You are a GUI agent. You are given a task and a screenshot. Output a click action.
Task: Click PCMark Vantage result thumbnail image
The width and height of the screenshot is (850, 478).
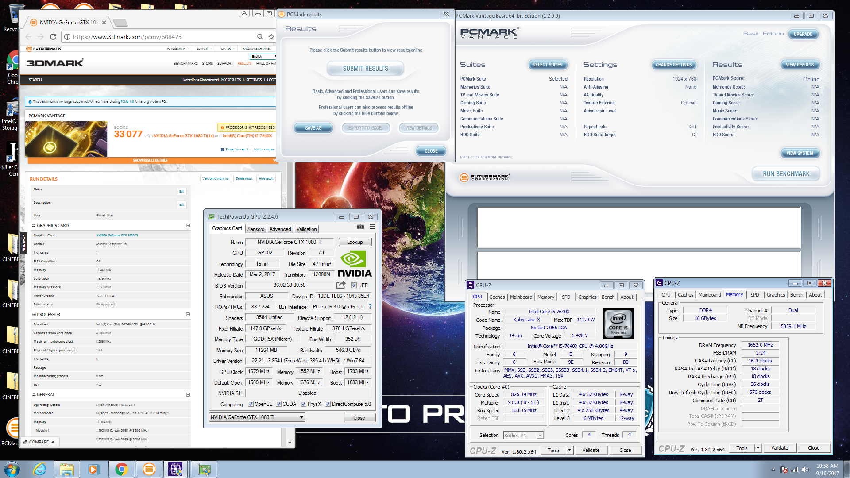[66, 139]
